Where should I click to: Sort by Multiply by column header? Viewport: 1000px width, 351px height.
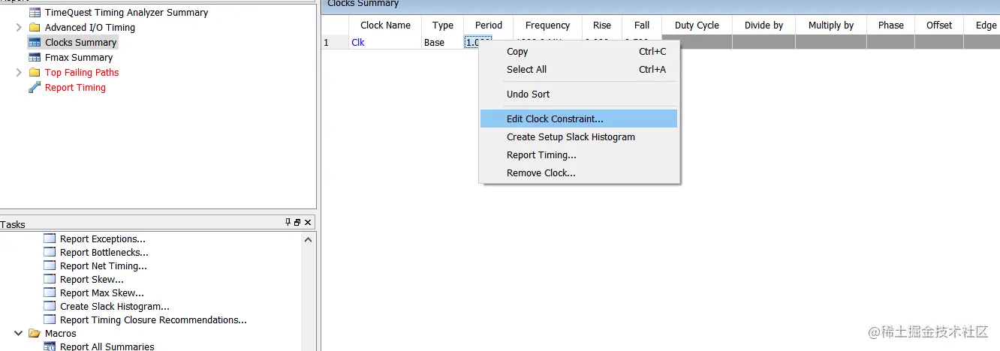pos(831,25)
